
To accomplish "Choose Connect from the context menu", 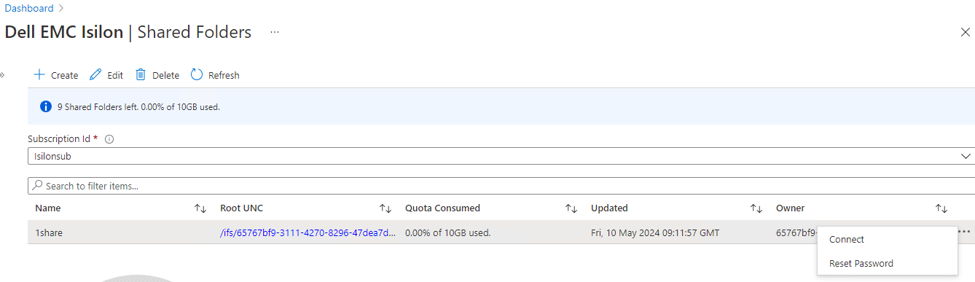I will pyautogui.click(x=847, y=239).
